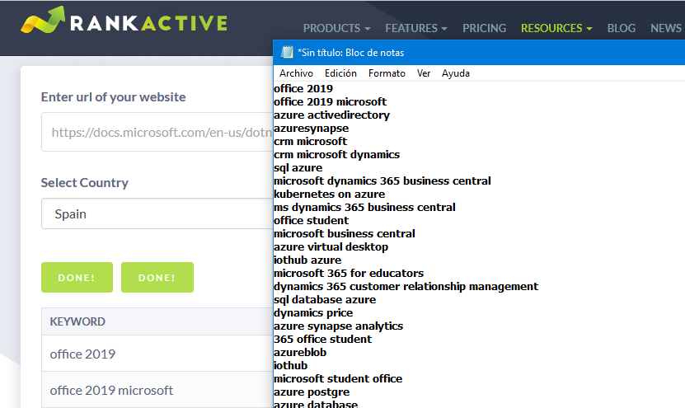Image resolution: width=685 pixels, height=408 pixels.
Task: Click the second DONE! button
Action: (157, 278)
